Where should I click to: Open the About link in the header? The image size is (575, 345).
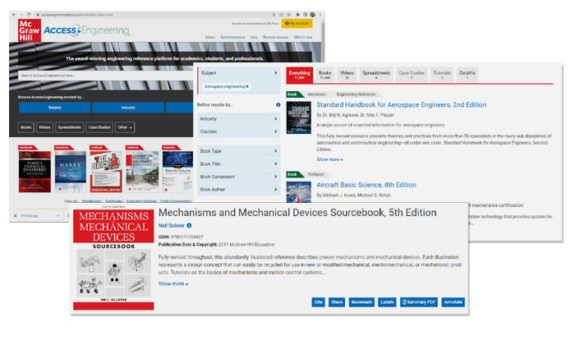click(x=210, y=38)
